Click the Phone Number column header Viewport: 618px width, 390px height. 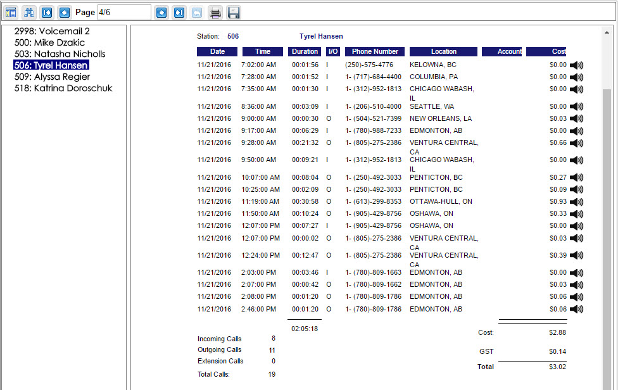(375, 52)
